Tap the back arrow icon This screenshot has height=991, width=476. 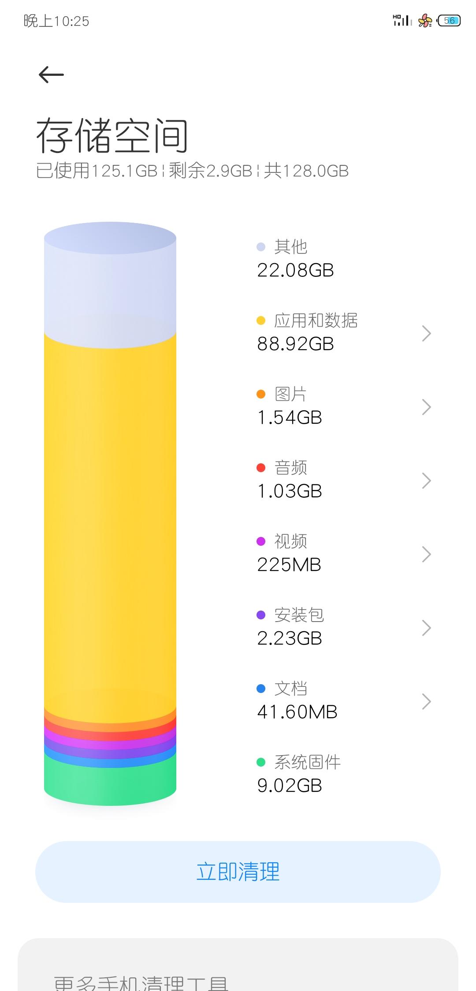point(51,75)
